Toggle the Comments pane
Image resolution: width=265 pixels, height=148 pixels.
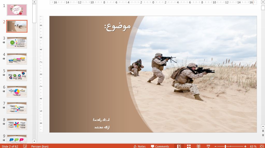tap(160, 146)
